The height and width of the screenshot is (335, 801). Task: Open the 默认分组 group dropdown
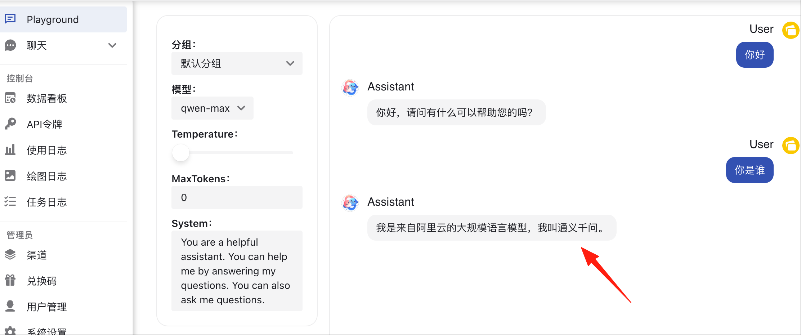pyautogui.click(x=237, y=63)
